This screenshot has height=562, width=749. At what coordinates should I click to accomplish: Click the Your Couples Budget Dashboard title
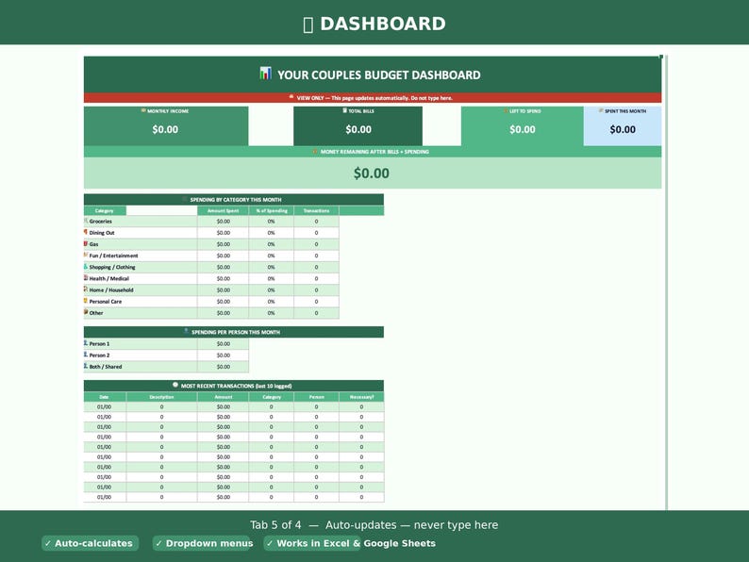(x=379, y=75)
